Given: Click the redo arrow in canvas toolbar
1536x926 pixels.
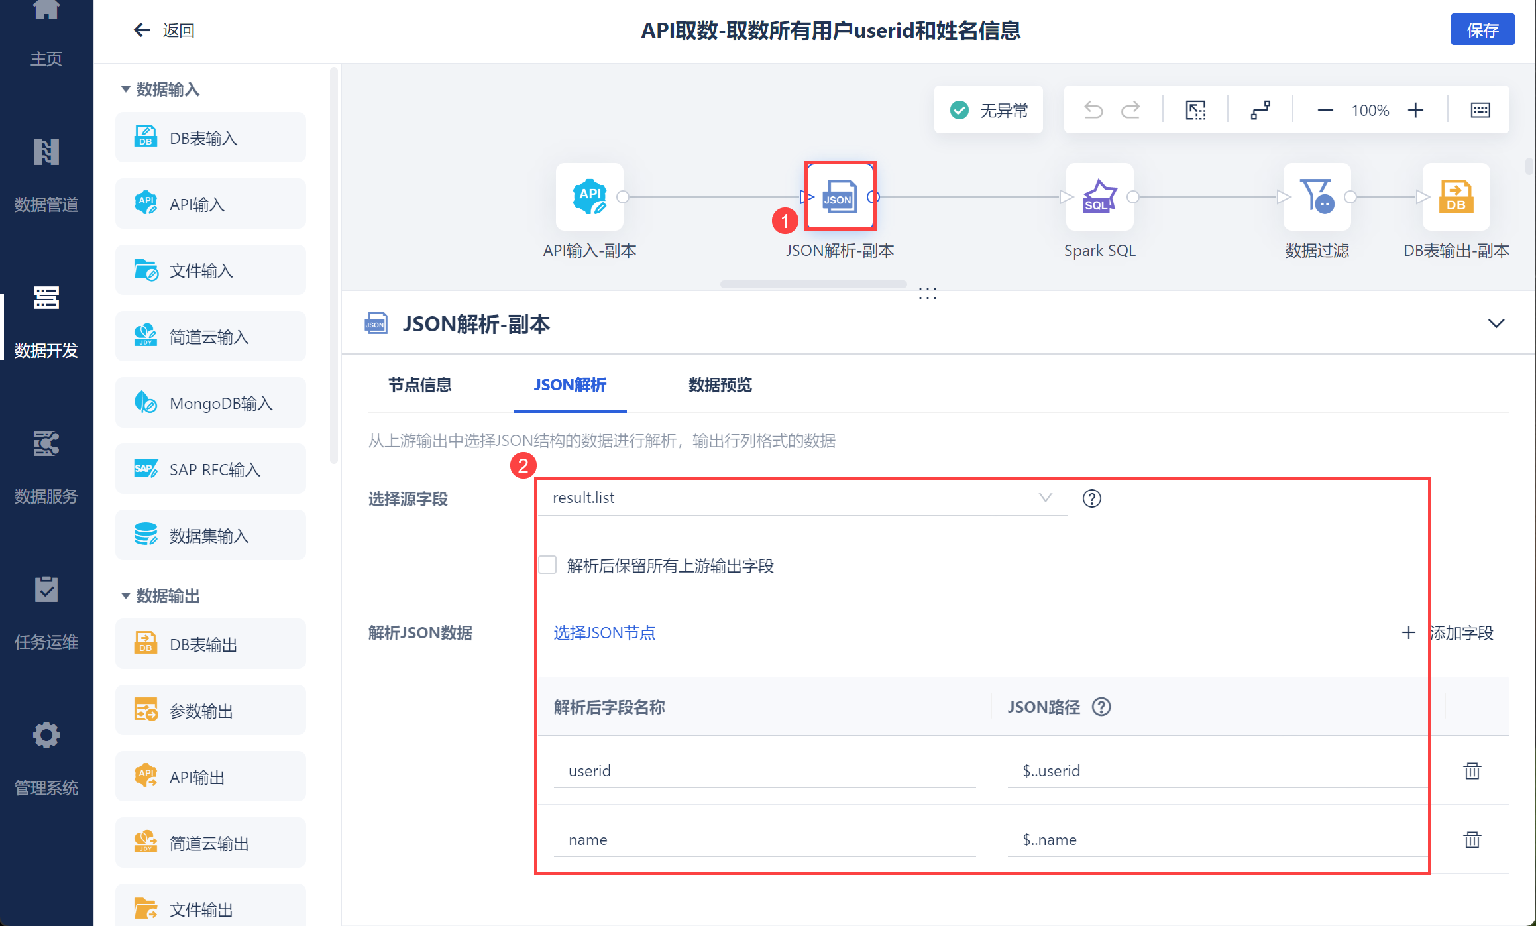Looking at the screenshot, I should click(x=1130, y=110).
